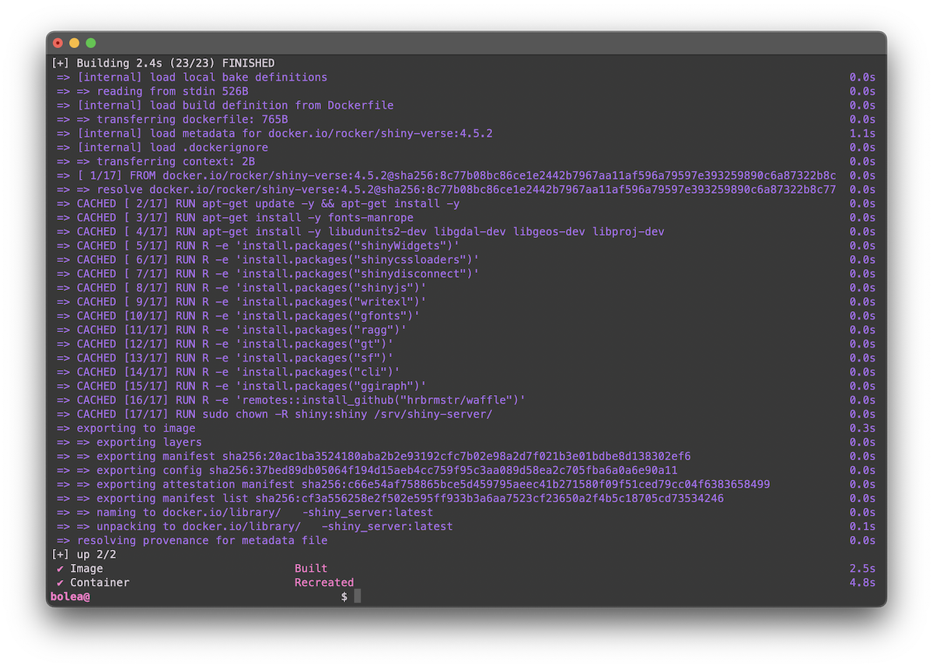Image resolution: width=933 pixels, height=668 pixels.
Task: Click the 'bolea@' prompt text
Action: coord(70,596)
